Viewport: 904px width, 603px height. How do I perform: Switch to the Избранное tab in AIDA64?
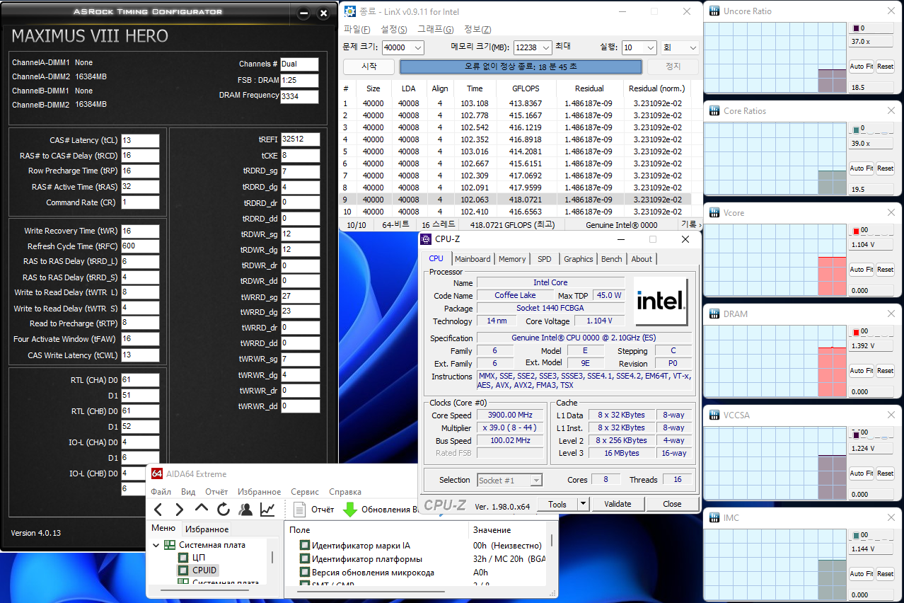[207, 529]
